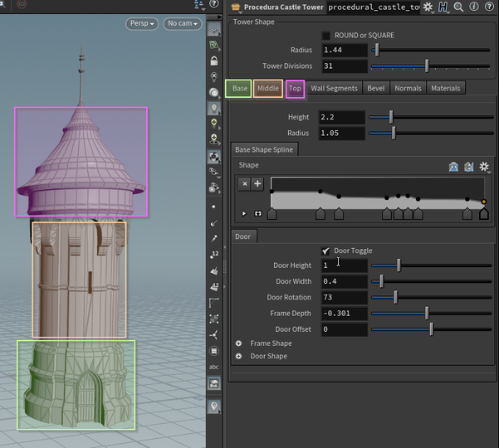Open the No cam camera dropdown
The image size is (499, 448).
coord(183,23)
